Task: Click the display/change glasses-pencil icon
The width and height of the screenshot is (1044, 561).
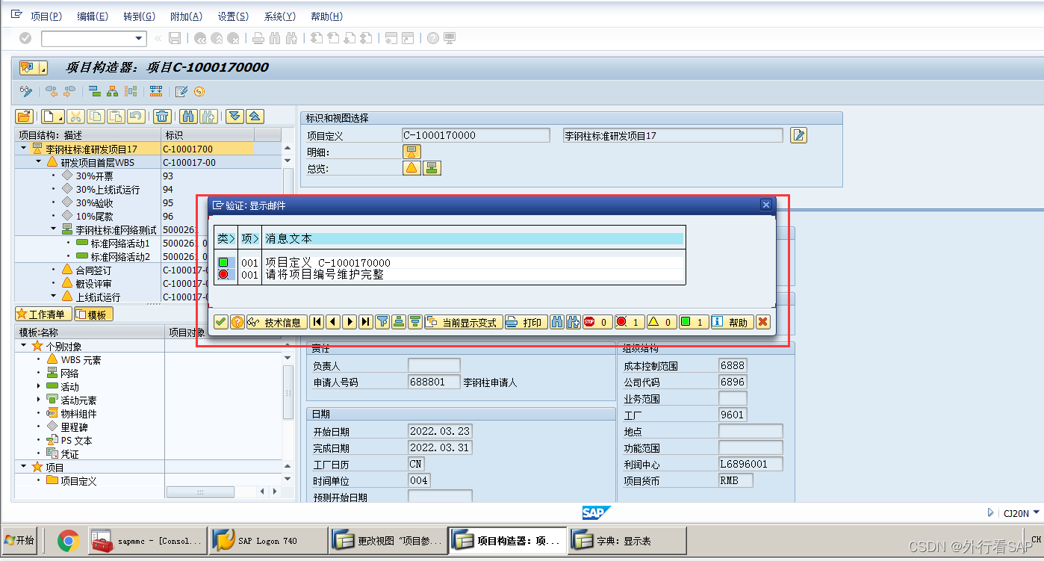Action: tap(26, 91)
